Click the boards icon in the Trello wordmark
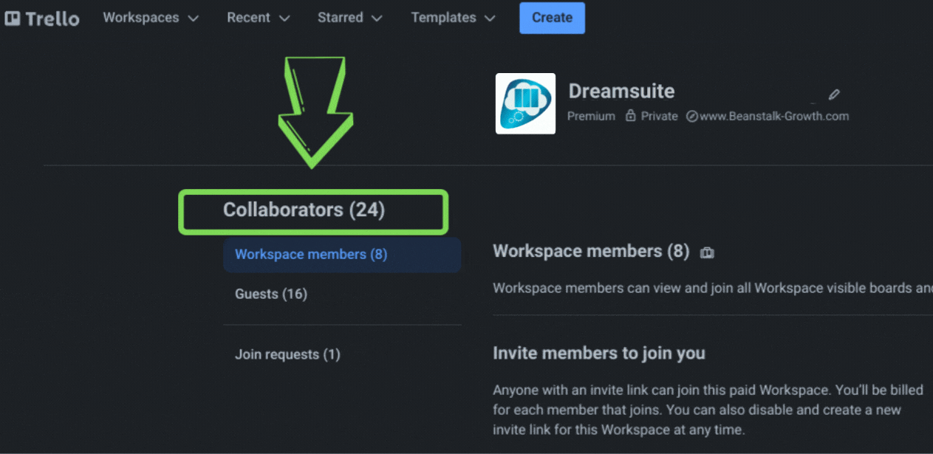 [x=11, y=17]
